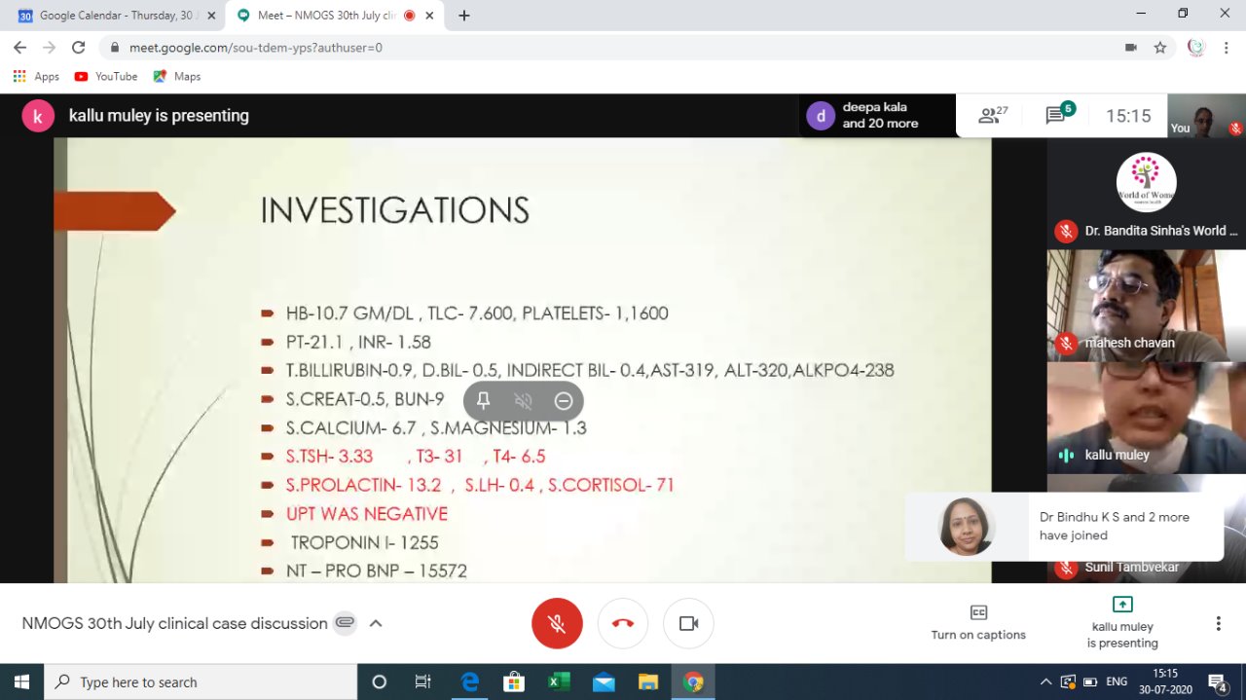
Task: Toggle the camera video button
Action: pos(688,623)
